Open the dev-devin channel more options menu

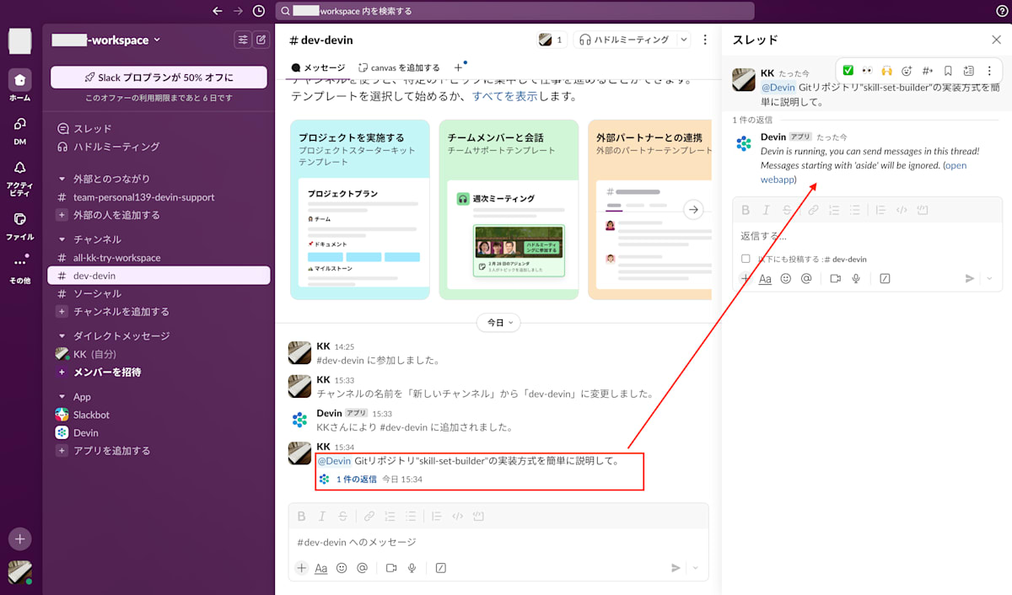tap(705, 40)
